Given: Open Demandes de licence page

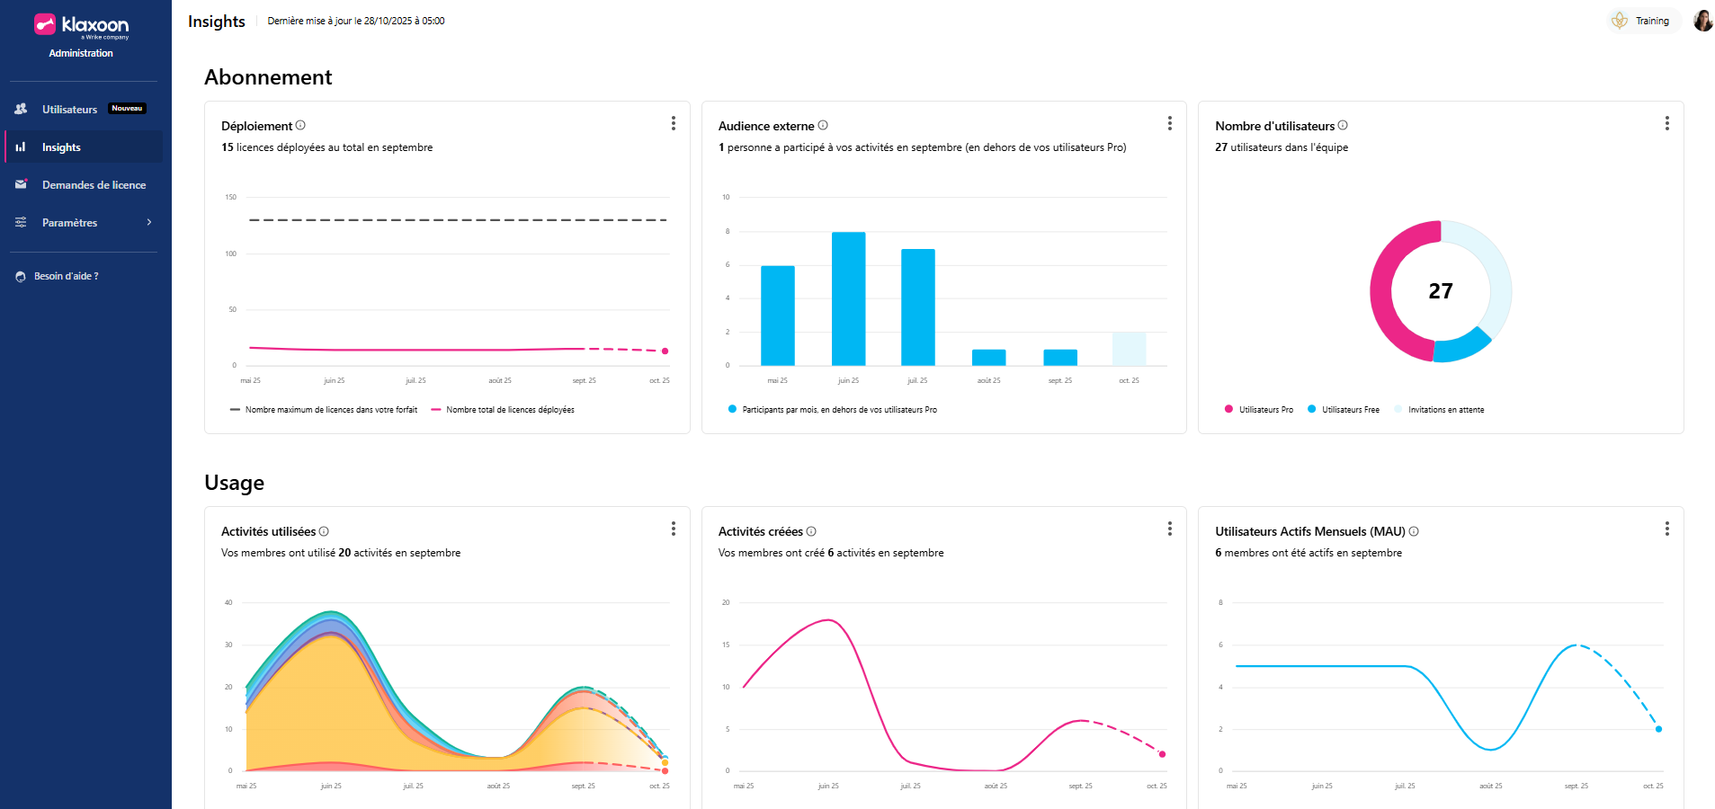Looking at the screenshot, I should 94,185.
